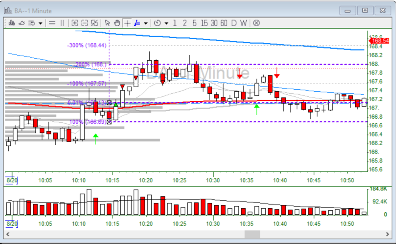Screen dimensions: 396x244
Task: Switch to the 15 minute timeframe
Action: [204, 23]
